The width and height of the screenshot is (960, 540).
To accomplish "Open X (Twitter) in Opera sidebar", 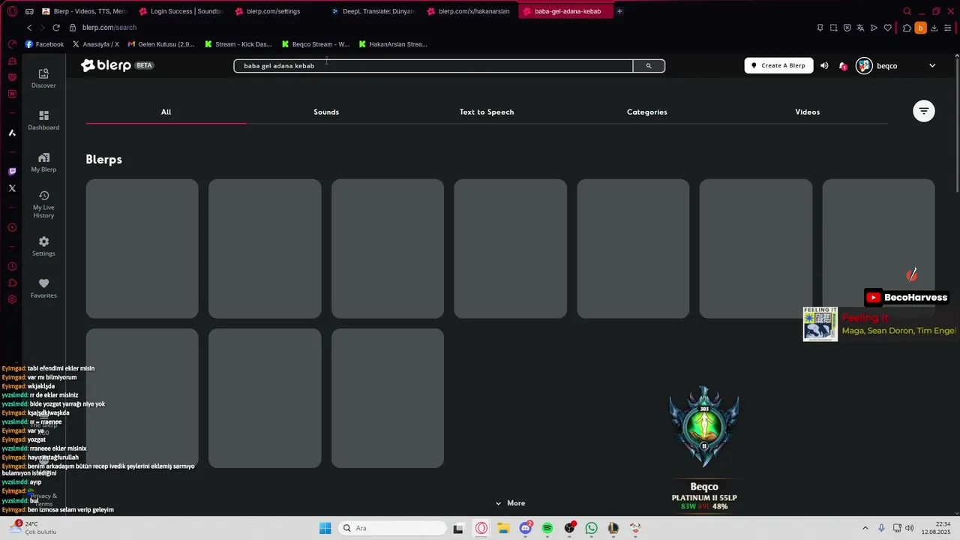I will coord(12,188).
